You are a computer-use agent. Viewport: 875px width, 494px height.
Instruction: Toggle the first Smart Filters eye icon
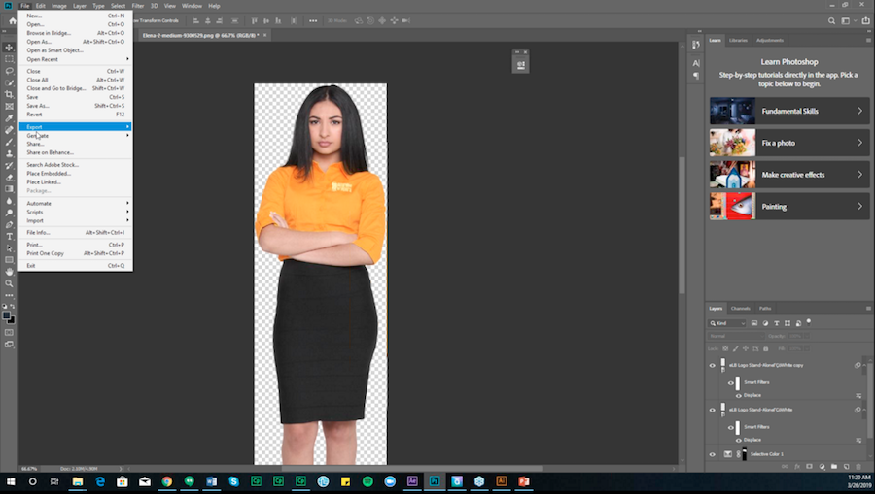[x=730, y=382]
